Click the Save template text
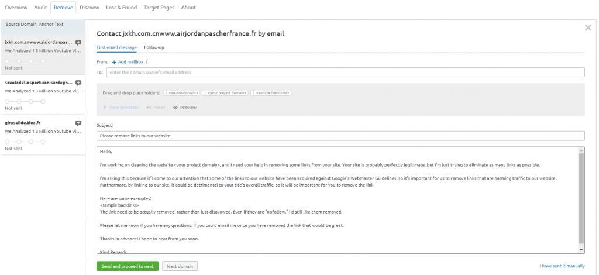The height and width of the screenshot is (275, 599). 124,108
